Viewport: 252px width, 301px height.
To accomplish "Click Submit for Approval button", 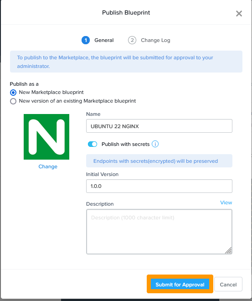I will pos(180,284).
